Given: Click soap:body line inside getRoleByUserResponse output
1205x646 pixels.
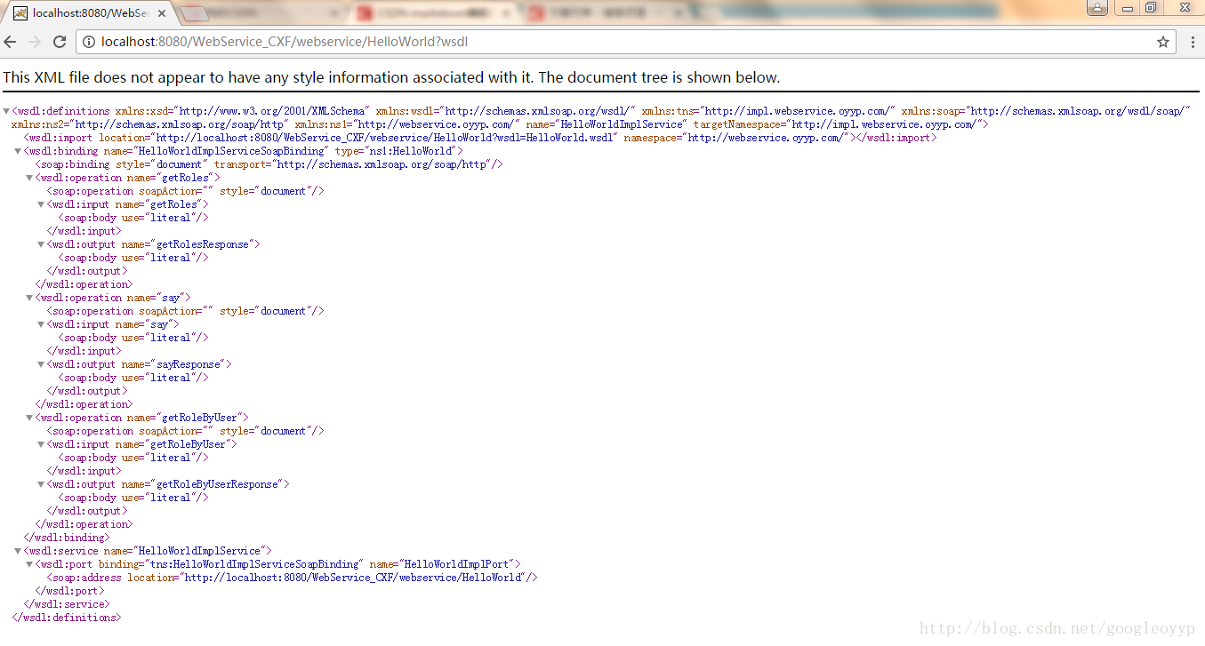Looking at the screenshot, I should [133, 498].
